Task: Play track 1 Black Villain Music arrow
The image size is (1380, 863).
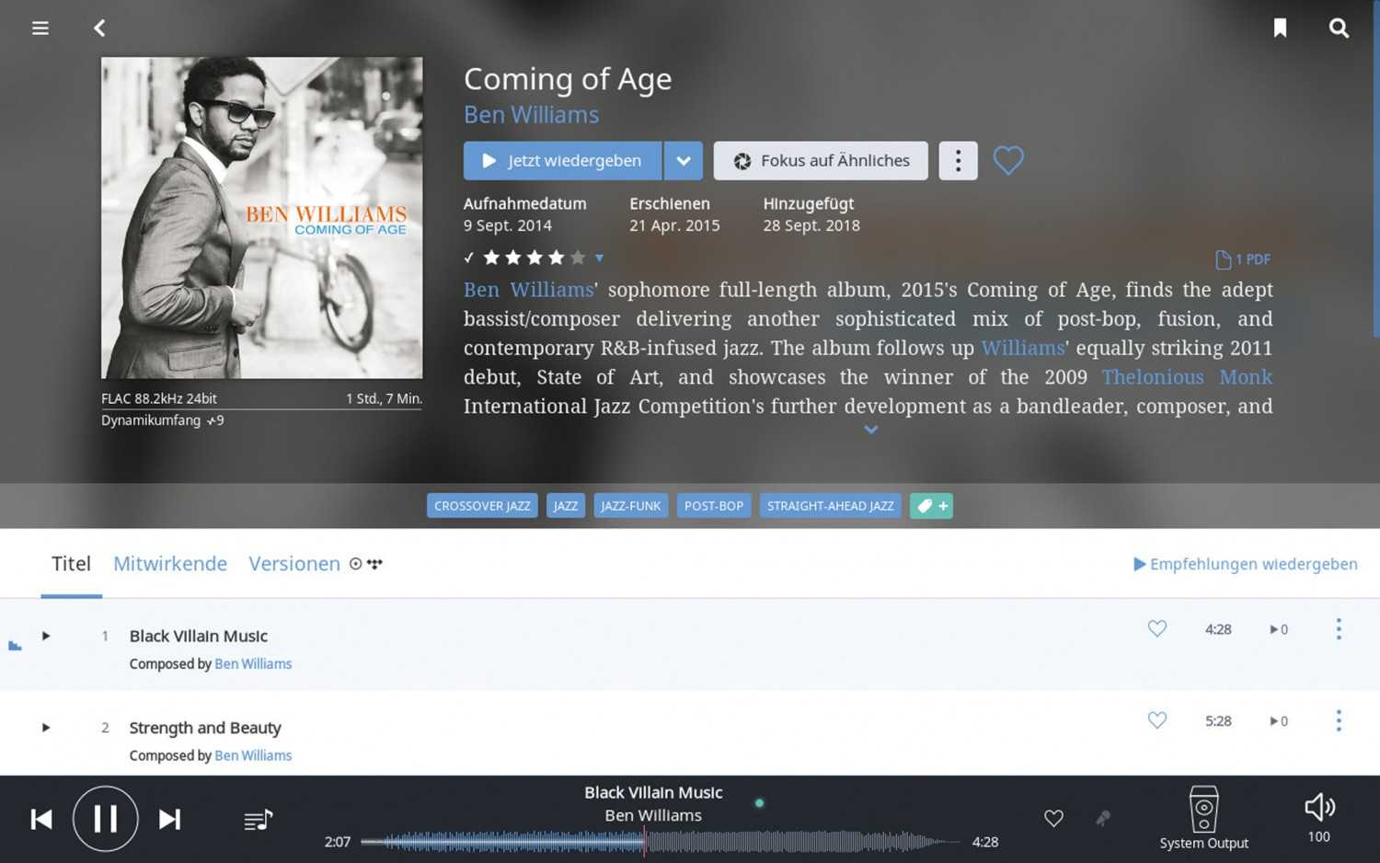Action: [45, 636]
